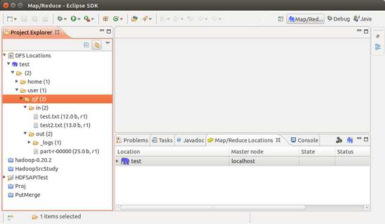This screenshot has height=224, width=385.
Task: Click the Outline icon on right trim
Action: 378,47
